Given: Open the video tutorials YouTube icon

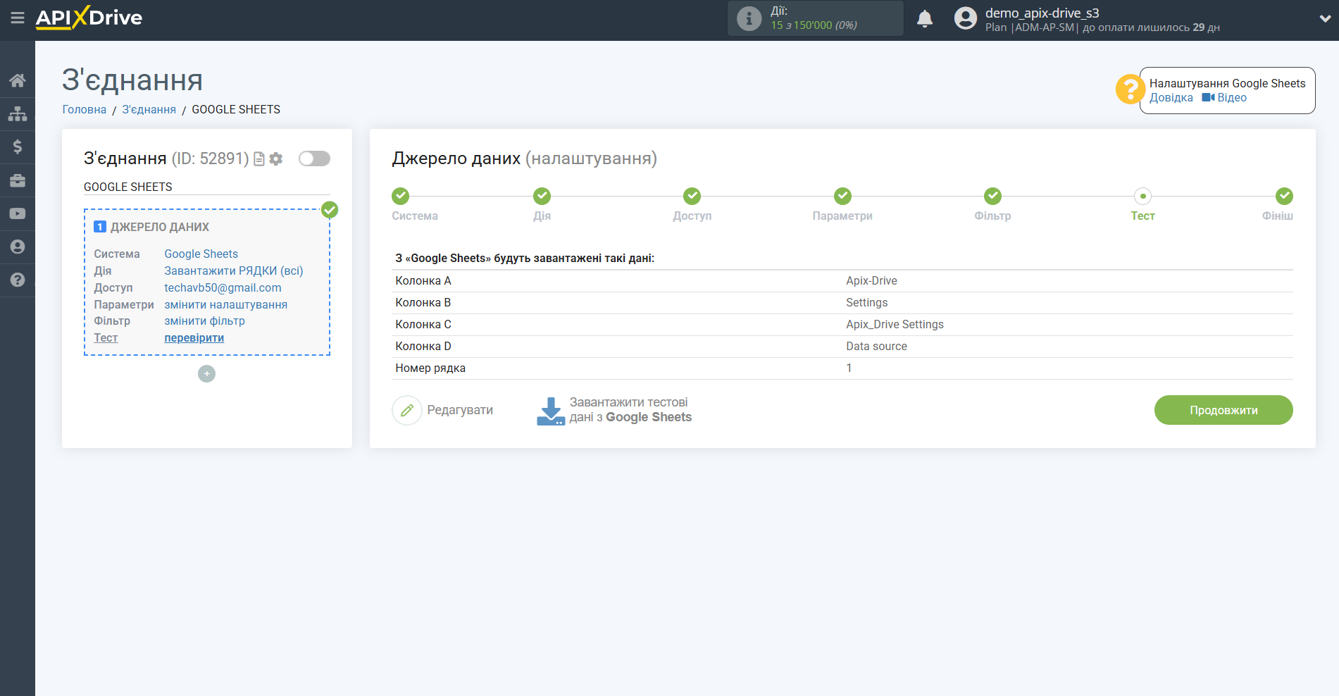Looking at the screenshot, I should (x=18, y=213).
